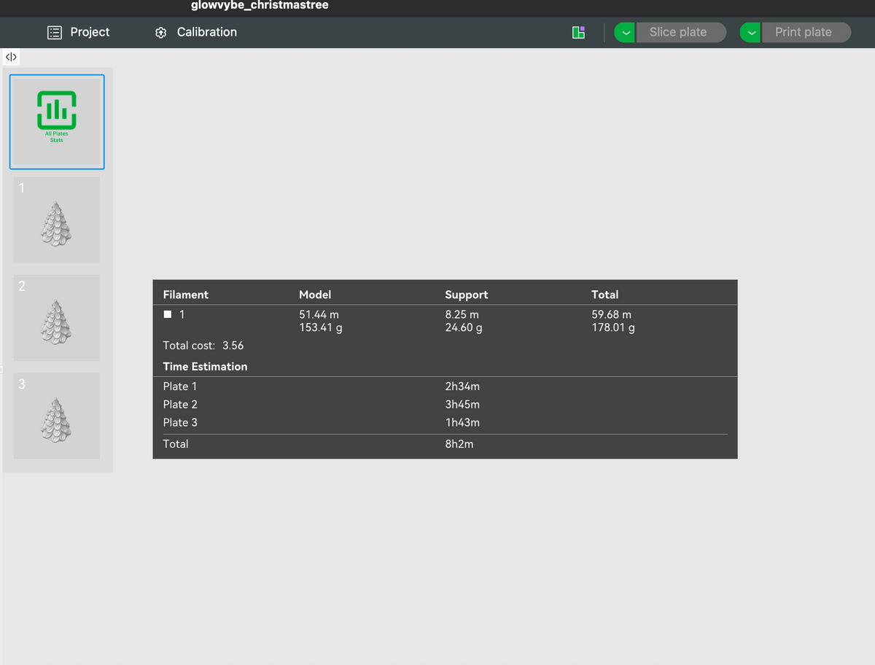This screenshot has width=875, height=665.
Task: Select the Plate 2 row showing 3h45m
Action: coord(445,405)
